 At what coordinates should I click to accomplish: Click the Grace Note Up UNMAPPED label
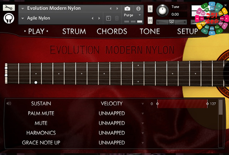coord(112,143)
